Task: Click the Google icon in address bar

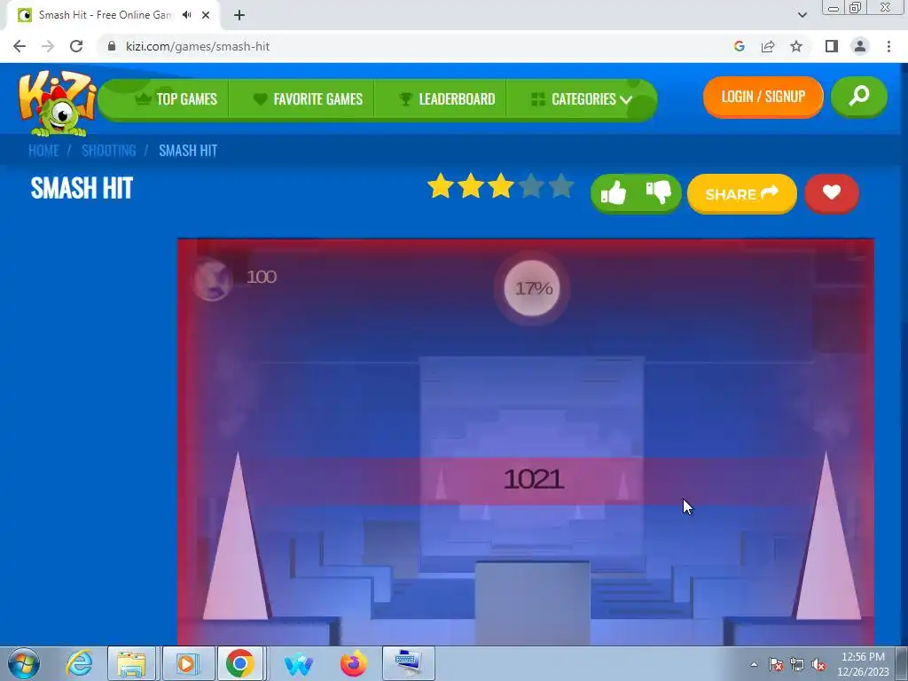Action: 739,46
